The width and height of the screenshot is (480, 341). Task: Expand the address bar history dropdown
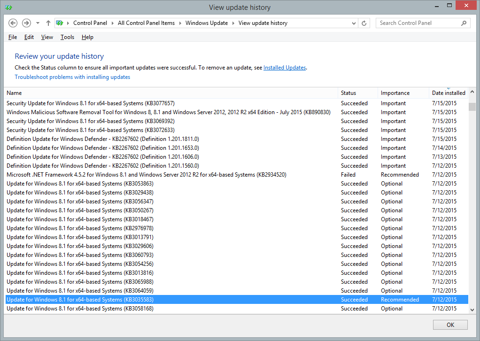354,23
